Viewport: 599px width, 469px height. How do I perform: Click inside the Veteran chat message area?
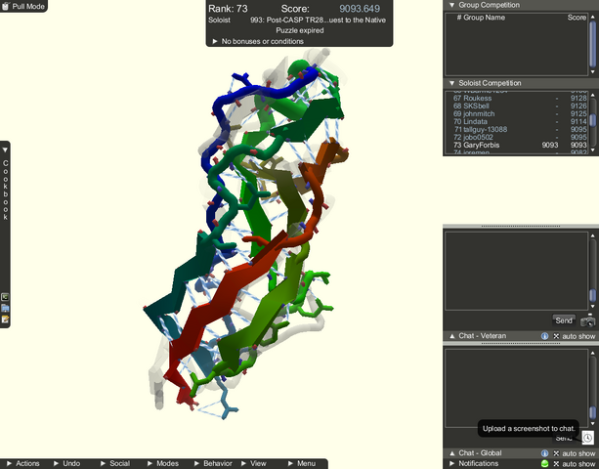point(516,271)
